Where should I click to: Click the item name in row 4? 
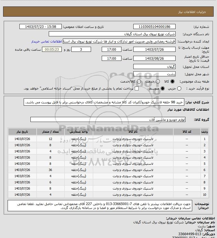tap(133, 158)
